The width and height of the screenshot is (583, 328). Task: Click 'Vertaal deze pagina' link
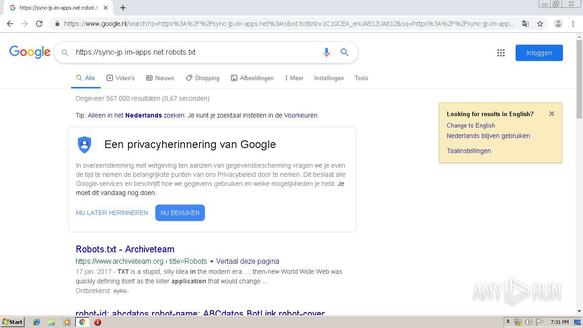tap(247, 261)
